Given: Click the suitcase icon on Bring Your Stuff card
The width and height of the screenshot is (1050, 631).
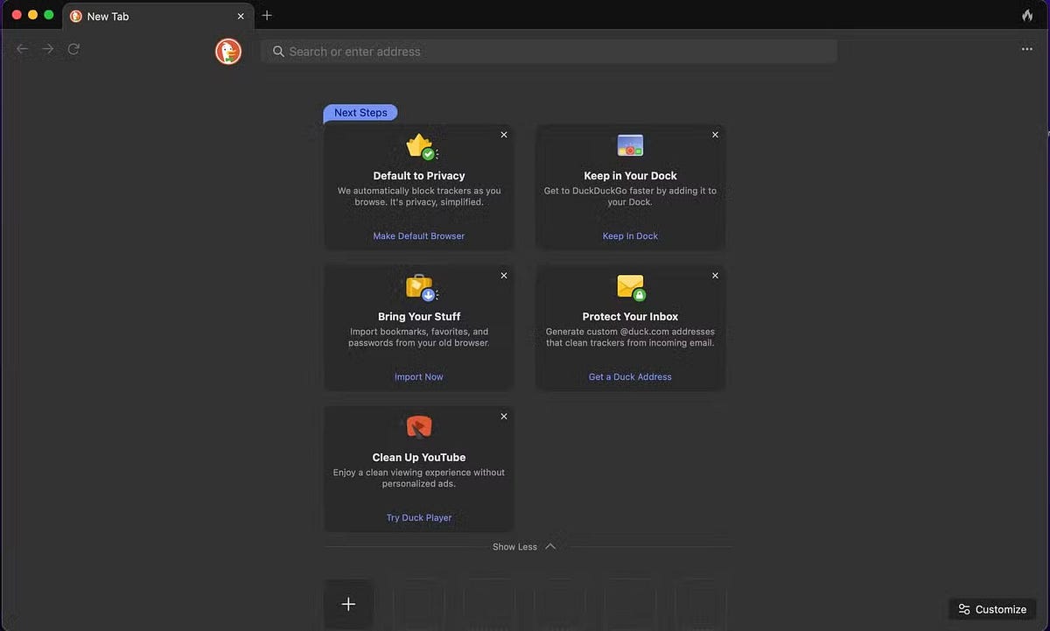Looking at the screenshot, I should pos(418,286).
